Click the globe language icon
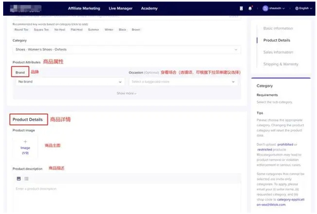 tap(297, 8)
